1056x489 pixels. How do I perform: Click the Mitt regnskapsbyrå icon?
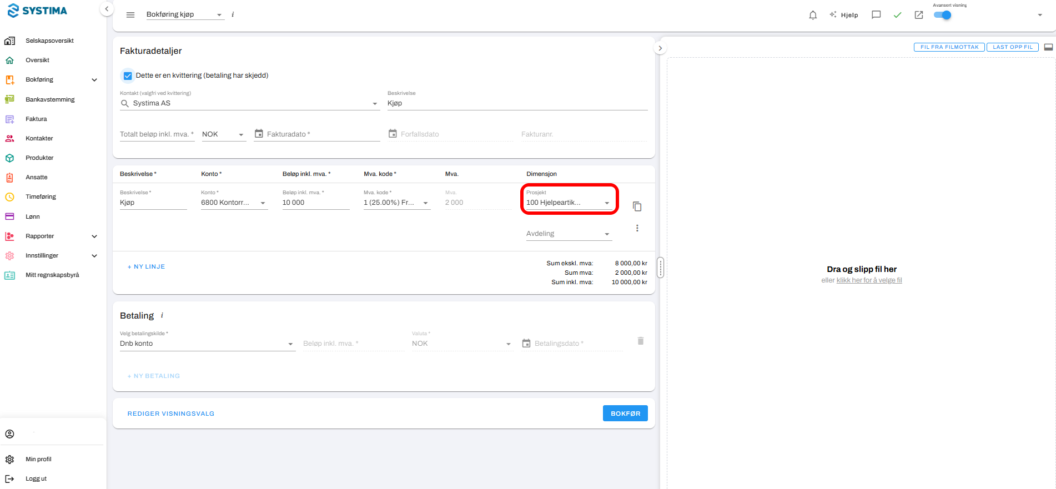9,275
